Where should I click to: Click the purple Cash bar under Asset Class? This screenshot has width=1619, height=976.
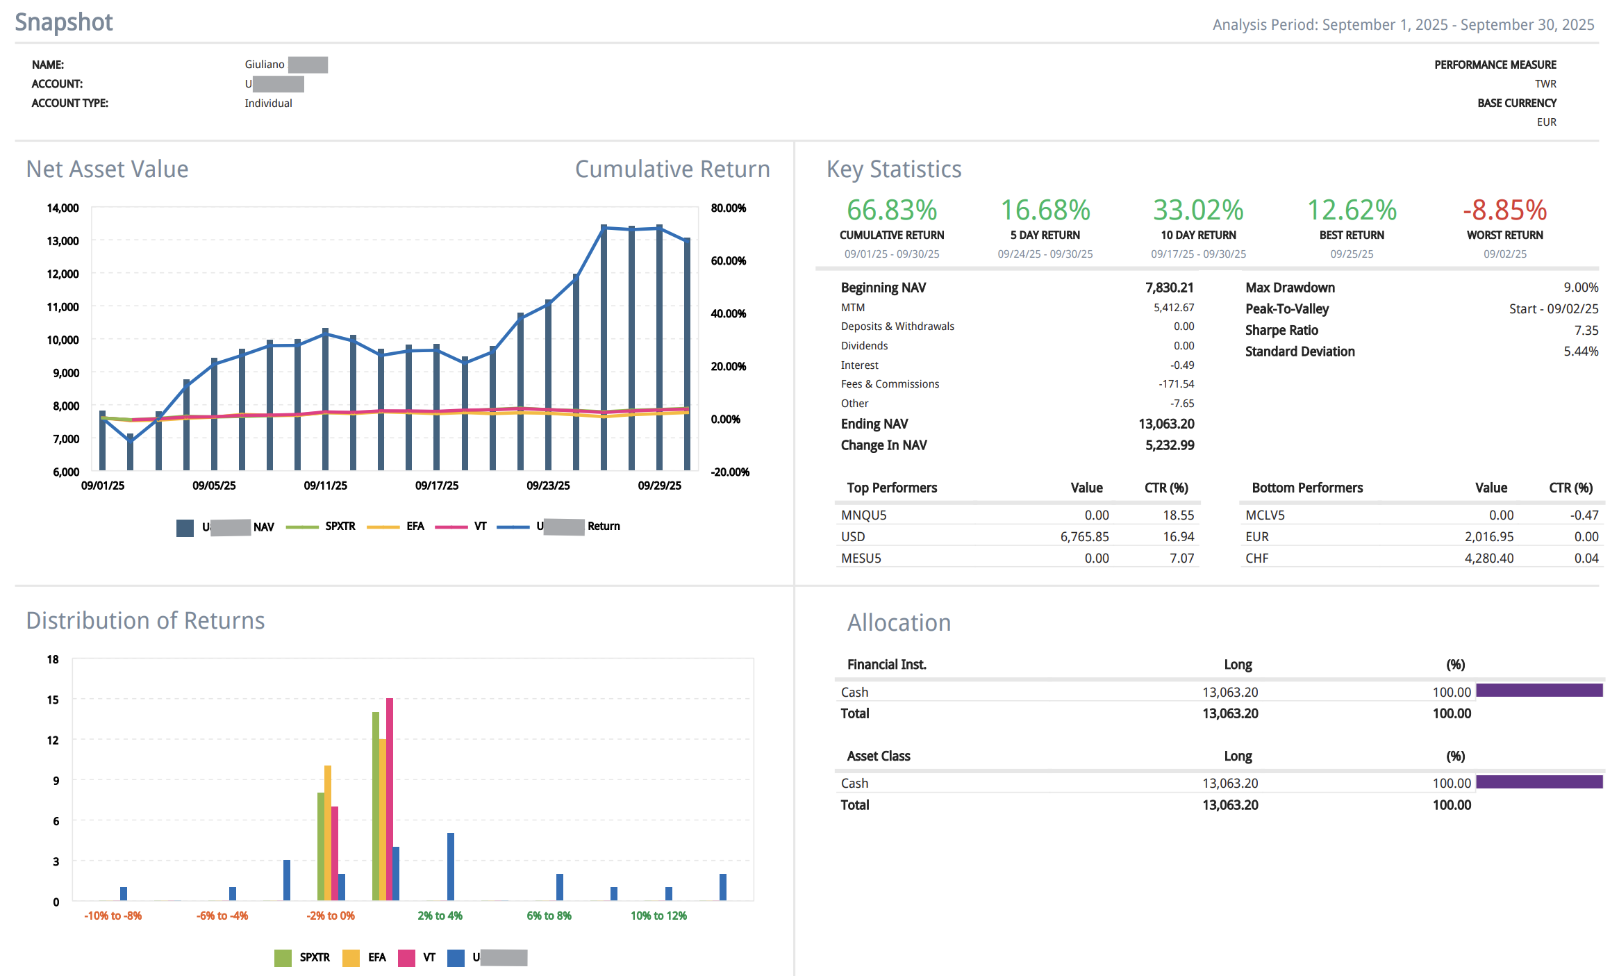[1539, 782]
